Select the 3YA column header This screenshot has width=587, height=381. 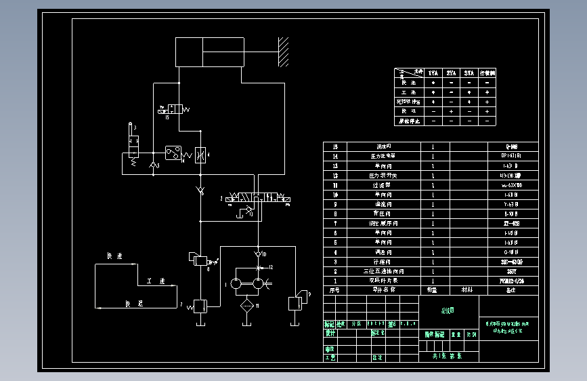469,73
